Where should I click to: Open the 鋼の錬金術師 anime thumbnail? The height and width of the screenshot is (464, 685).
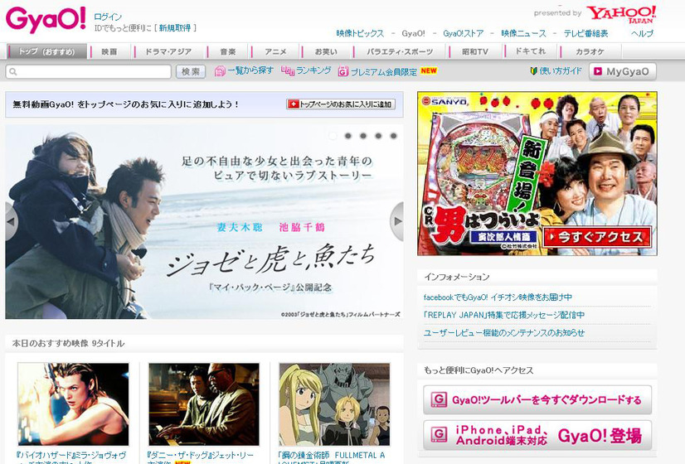coord(335,404)
